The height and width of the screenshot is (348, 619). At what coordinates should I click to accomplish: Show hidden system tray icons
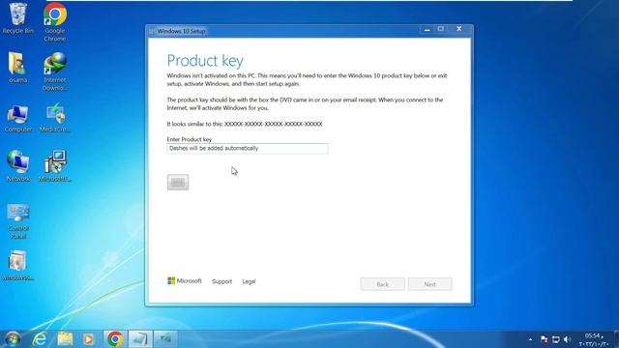(x=530, y=339)
